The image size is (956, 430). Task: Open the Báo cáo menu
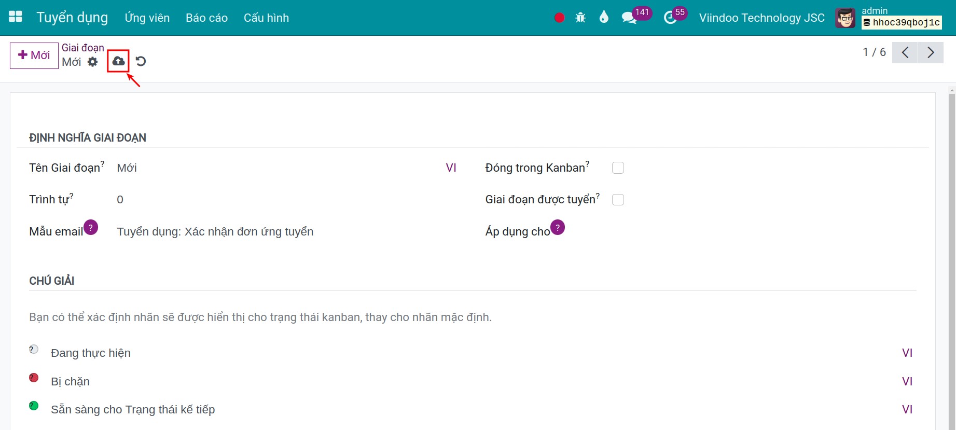coord(206,18)
